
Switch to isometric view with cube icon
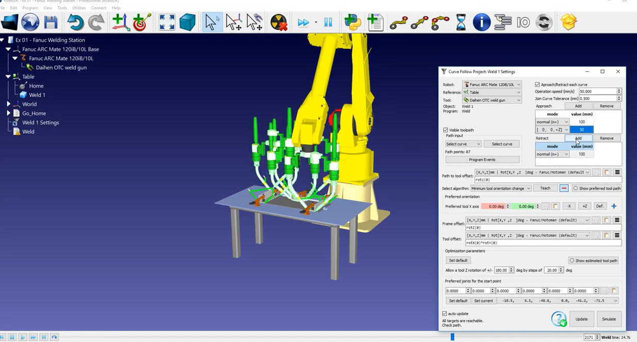187,22
